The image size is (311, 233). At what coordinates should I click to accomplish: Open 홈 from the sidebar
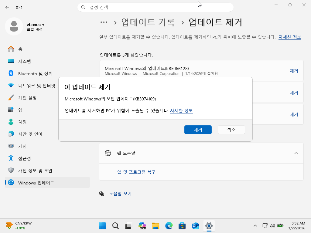click(47, 49)
